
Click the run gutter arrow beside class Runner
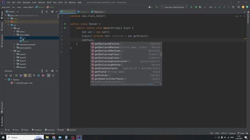(65, 24)
